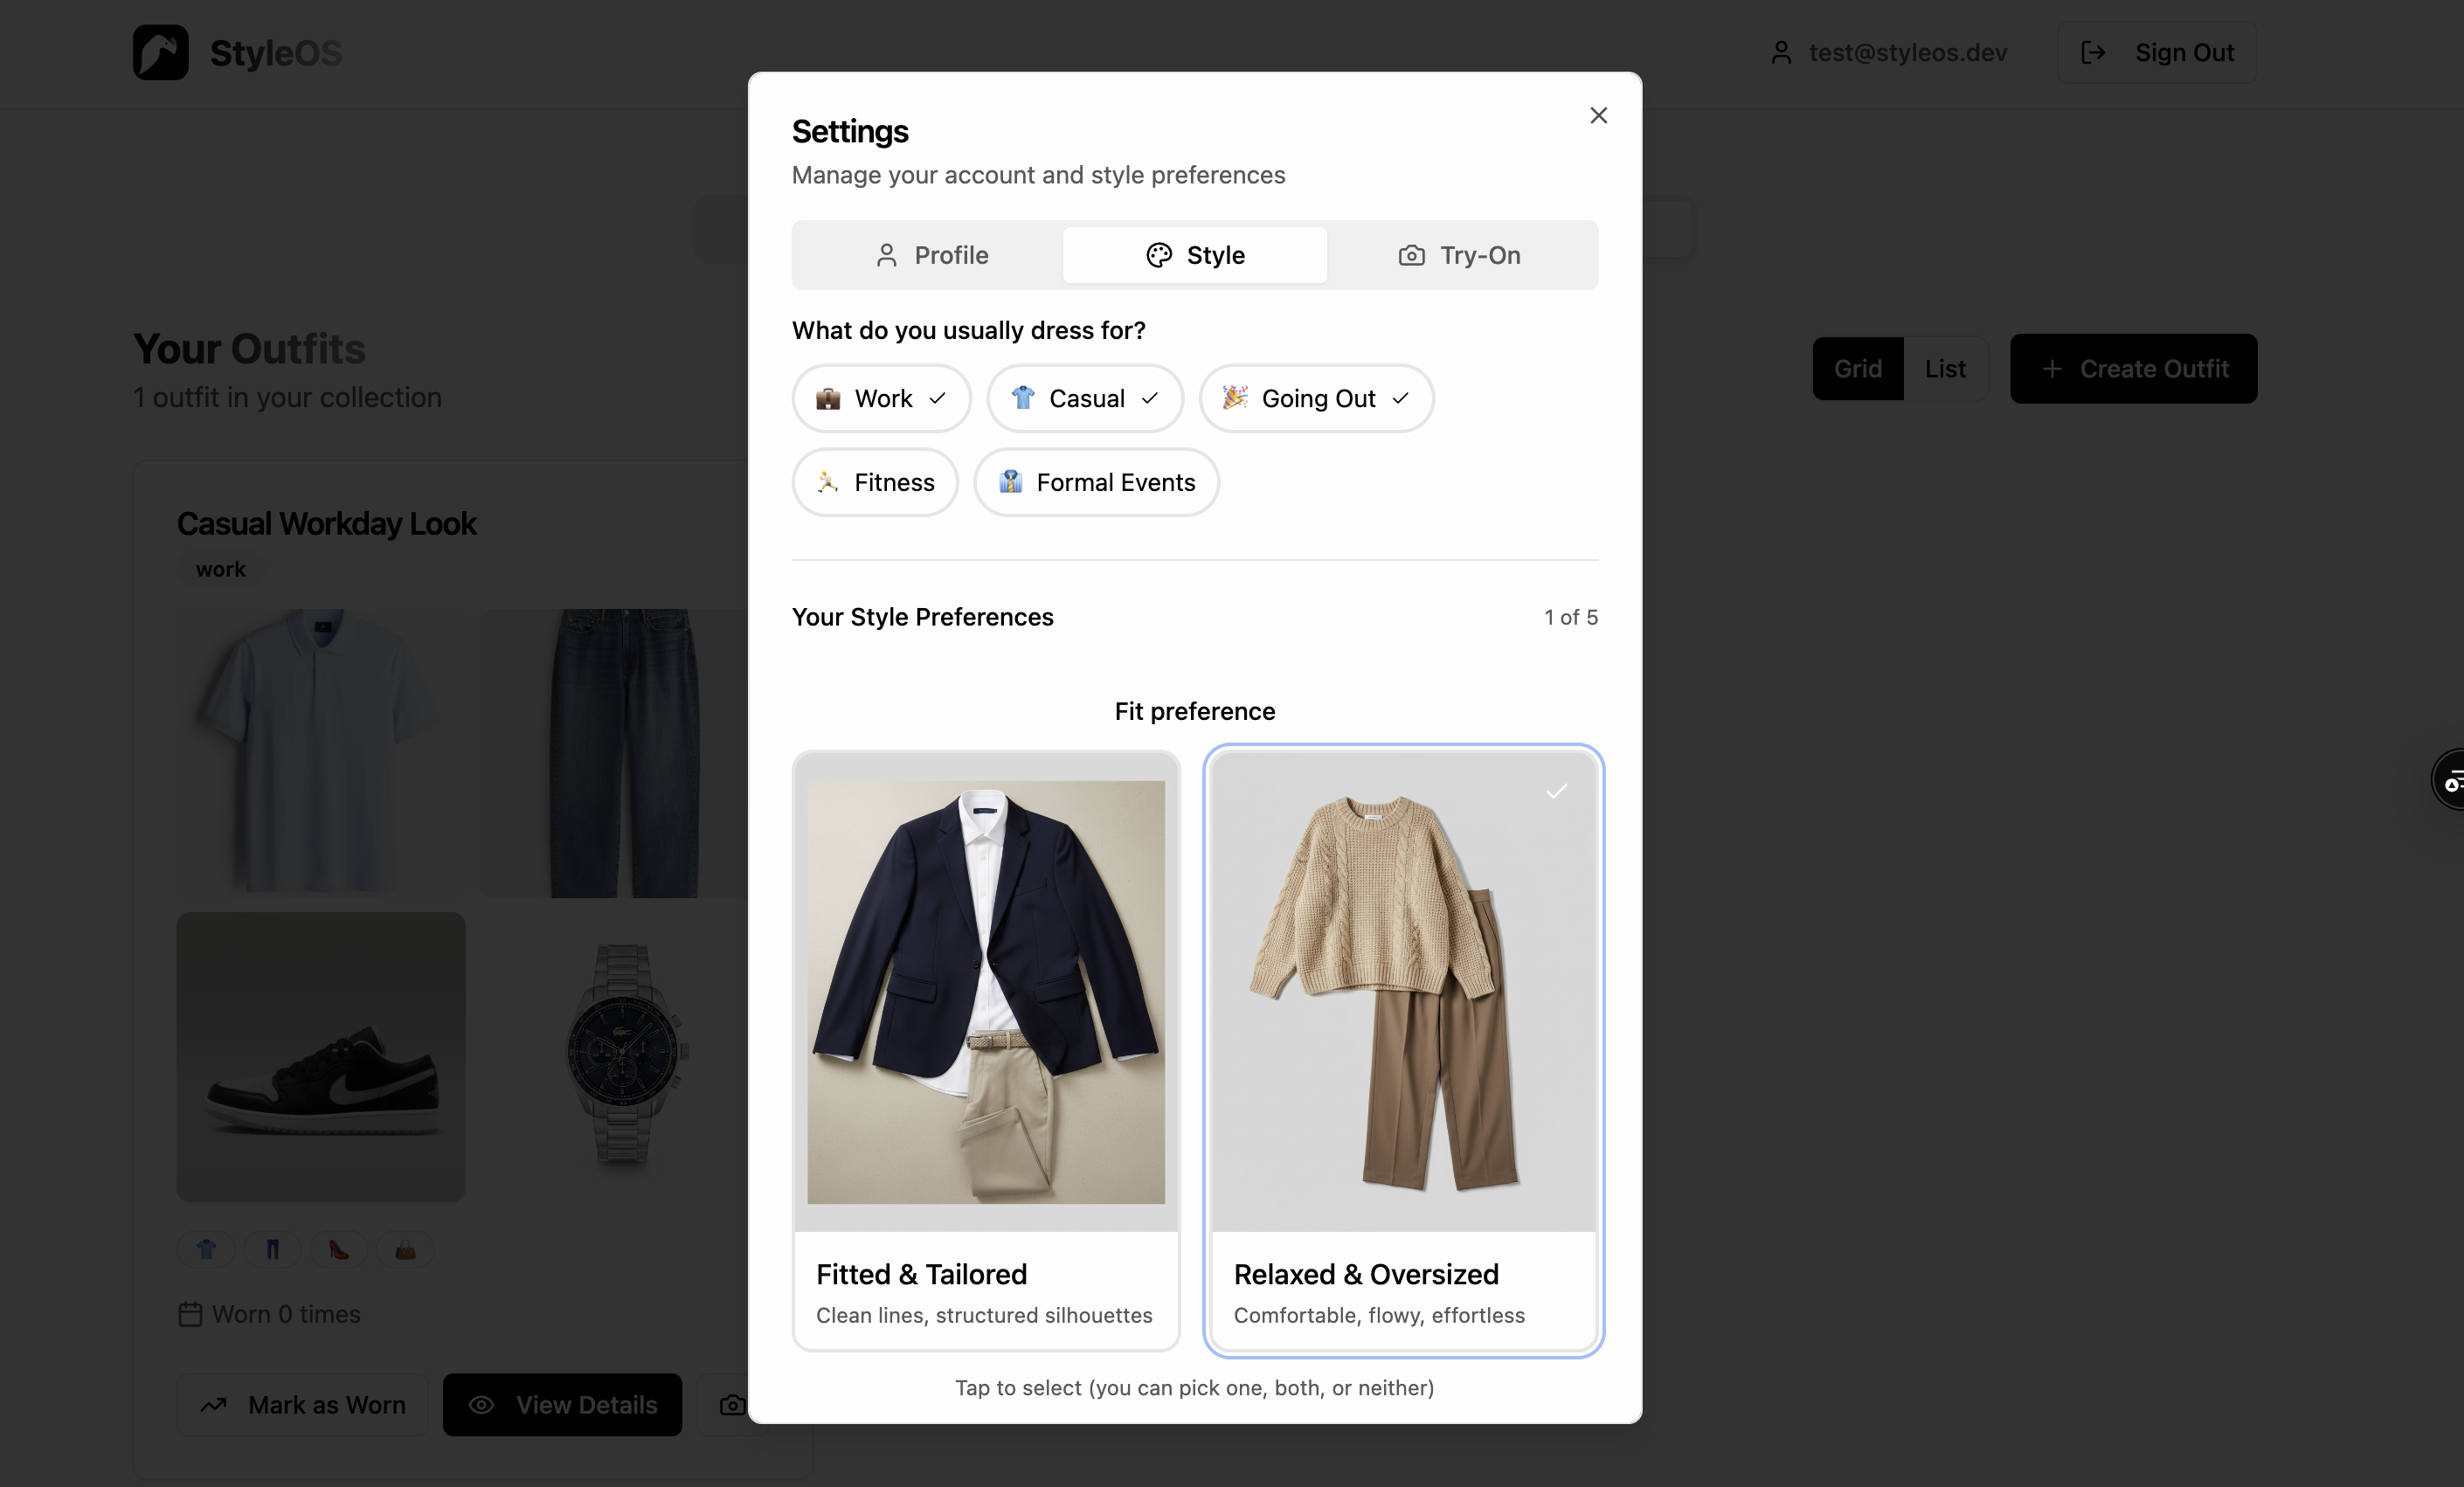Select the Fitted & Tailored card
The width and height of the screenshot is (2464, 1487).
pos(985,1050)
